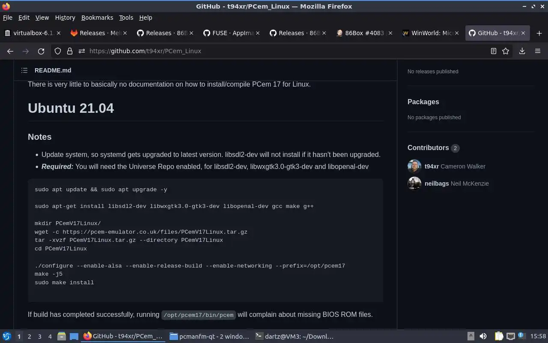Open t94xr Cameron Walker profile link
This screenshot has width=548, height=343.
[x=455, y=166]
